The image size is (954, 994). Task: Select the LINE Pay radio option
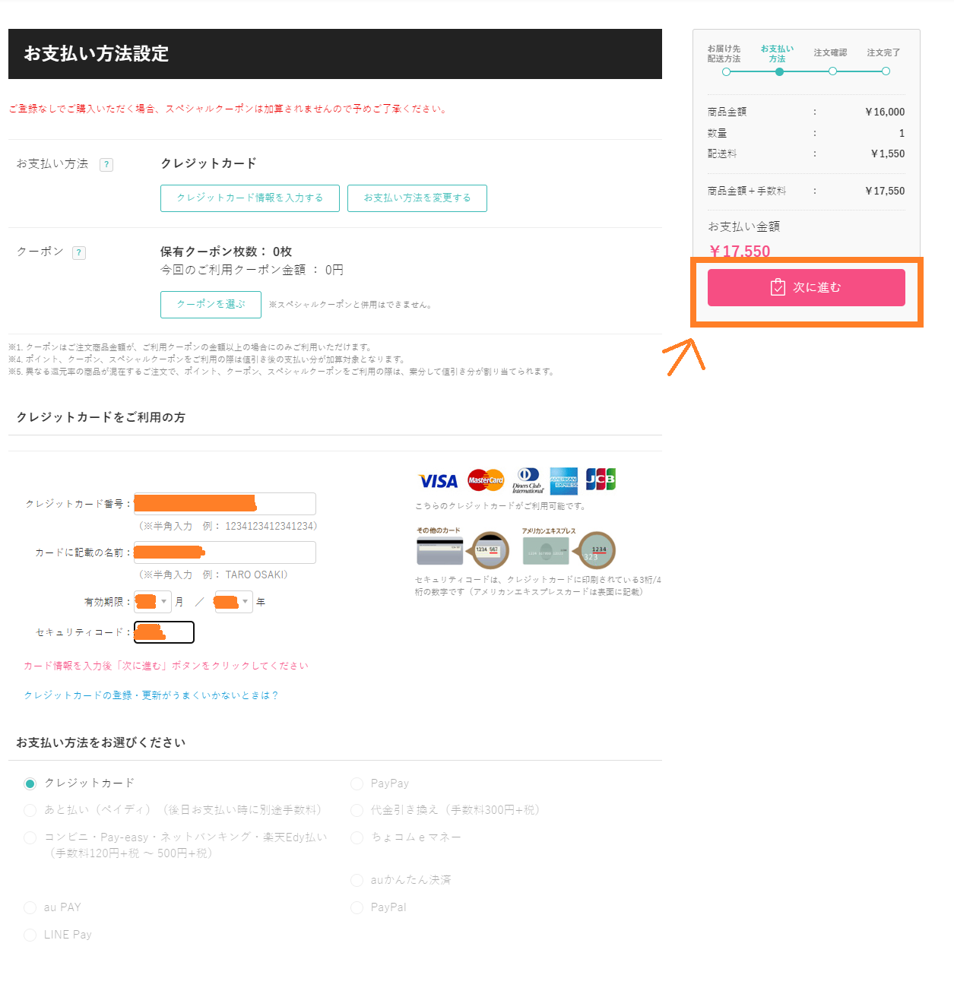[30, 935]
